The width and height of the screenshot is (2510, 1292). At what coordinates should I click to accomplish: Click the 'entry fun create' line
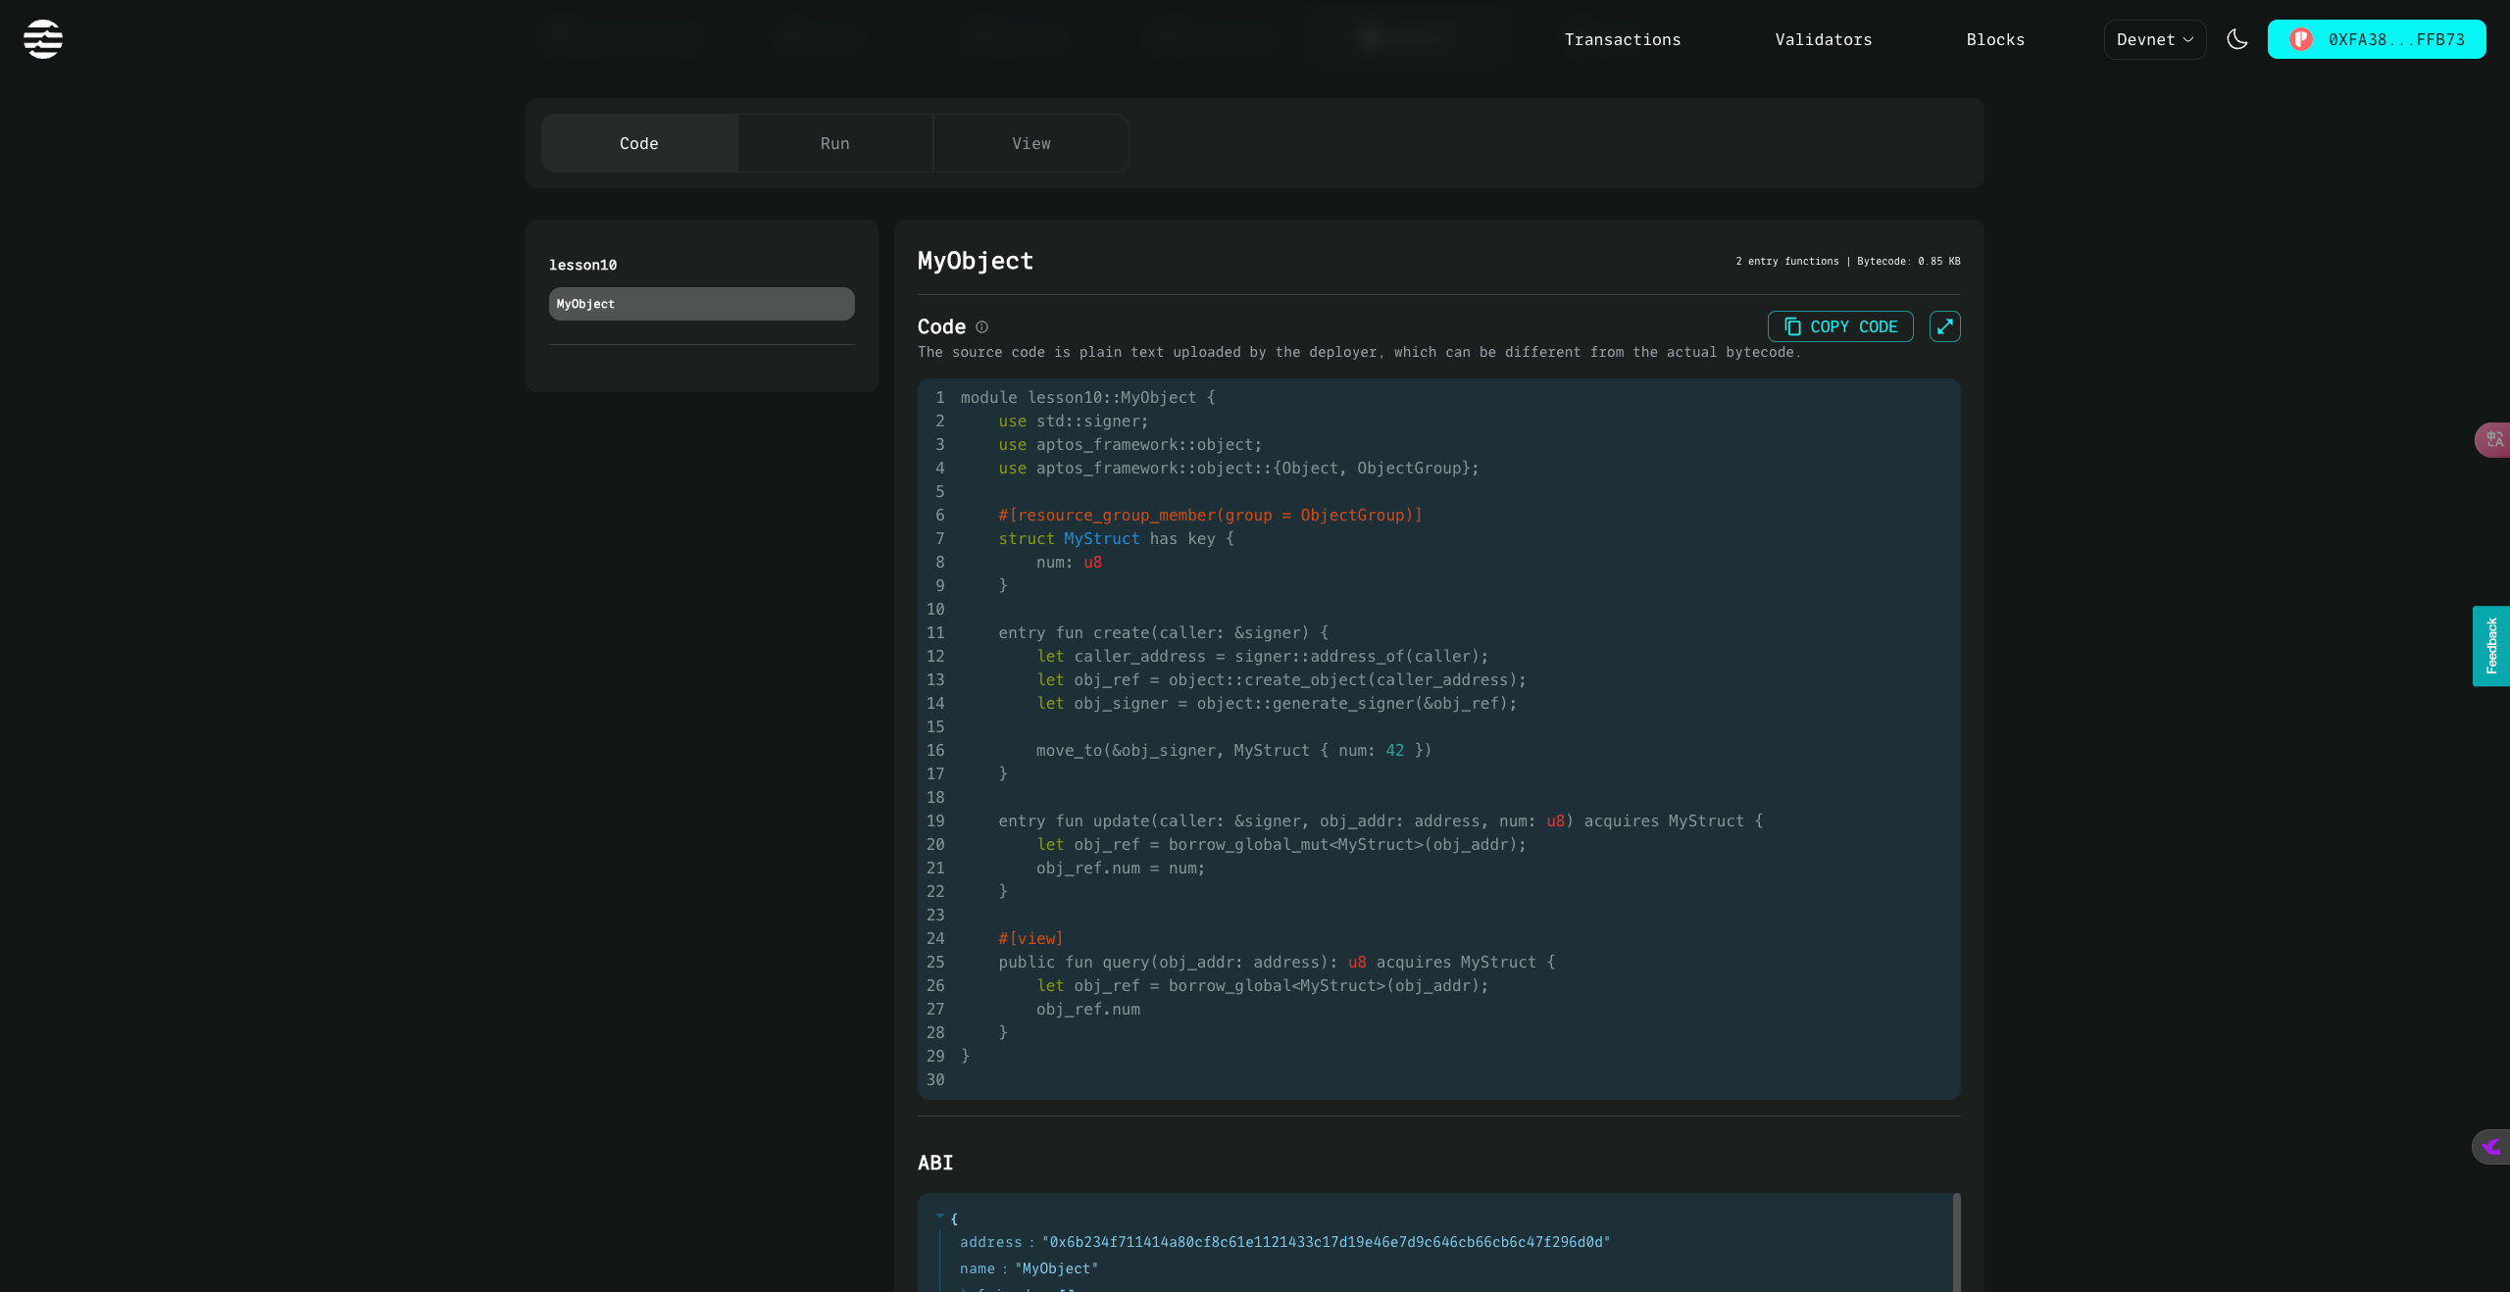coord(1163,632)
